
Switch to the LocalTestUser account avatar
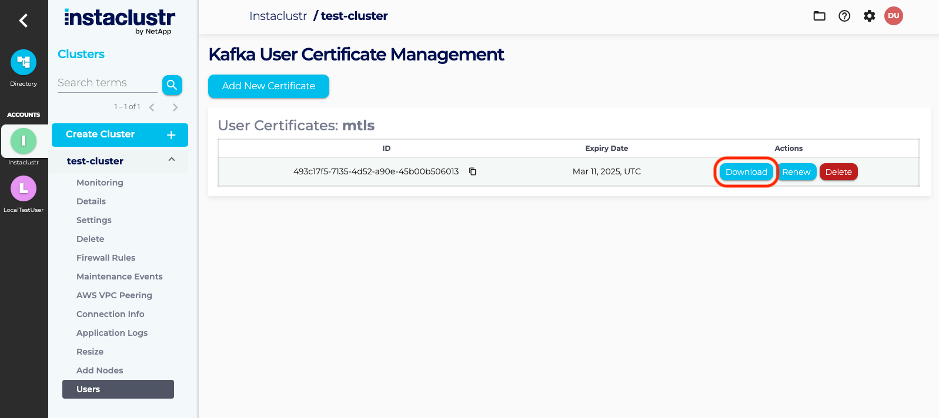coord(24,188)
